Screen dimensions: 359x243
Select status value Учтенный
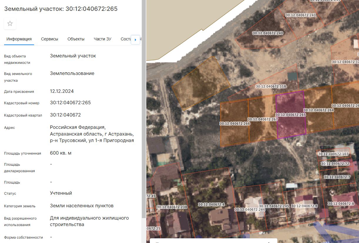click(x=61, y=193)
